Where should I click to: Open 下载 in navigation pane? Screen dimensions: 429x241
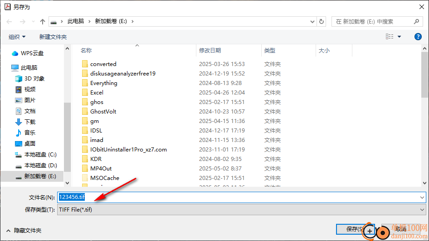(25, 122)
